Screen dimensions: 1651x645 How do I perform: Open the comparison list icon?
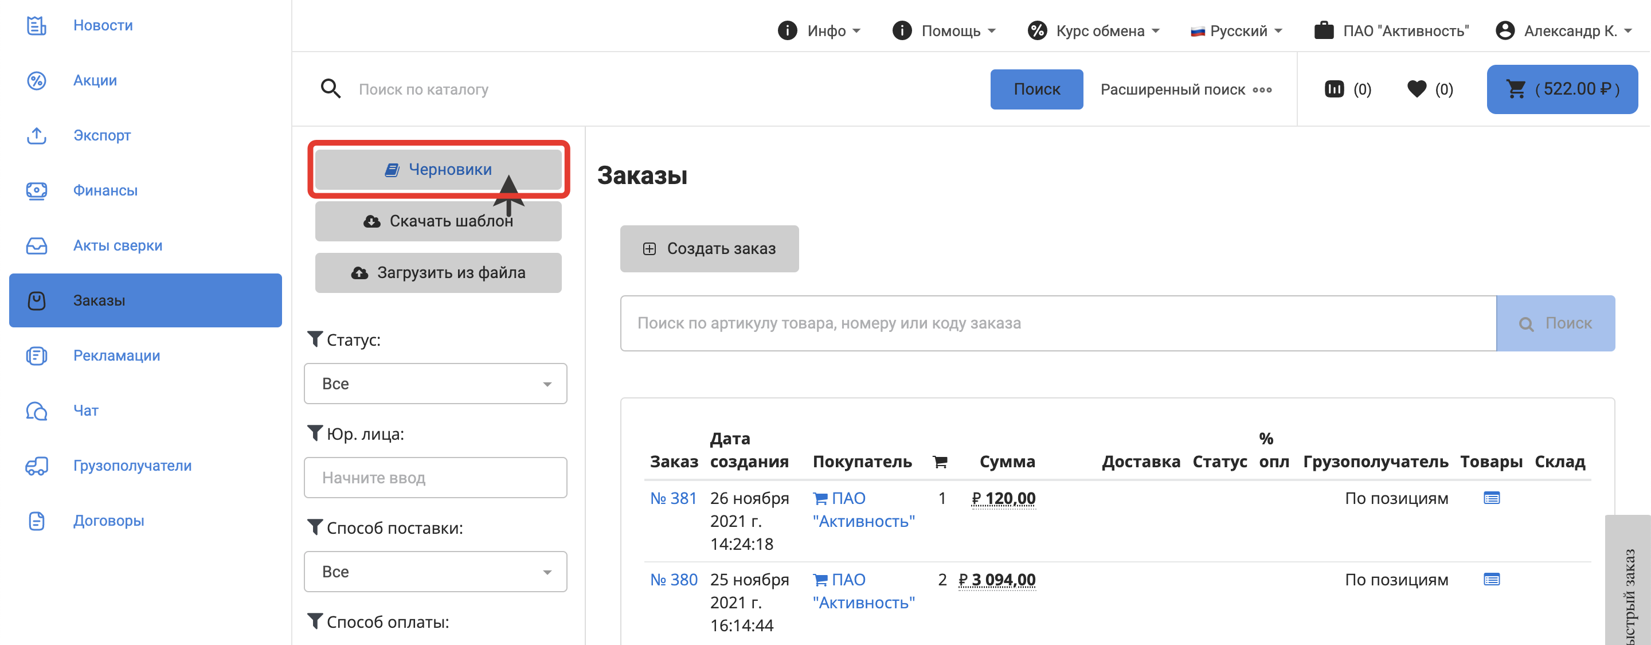(x=1334, y=89)
